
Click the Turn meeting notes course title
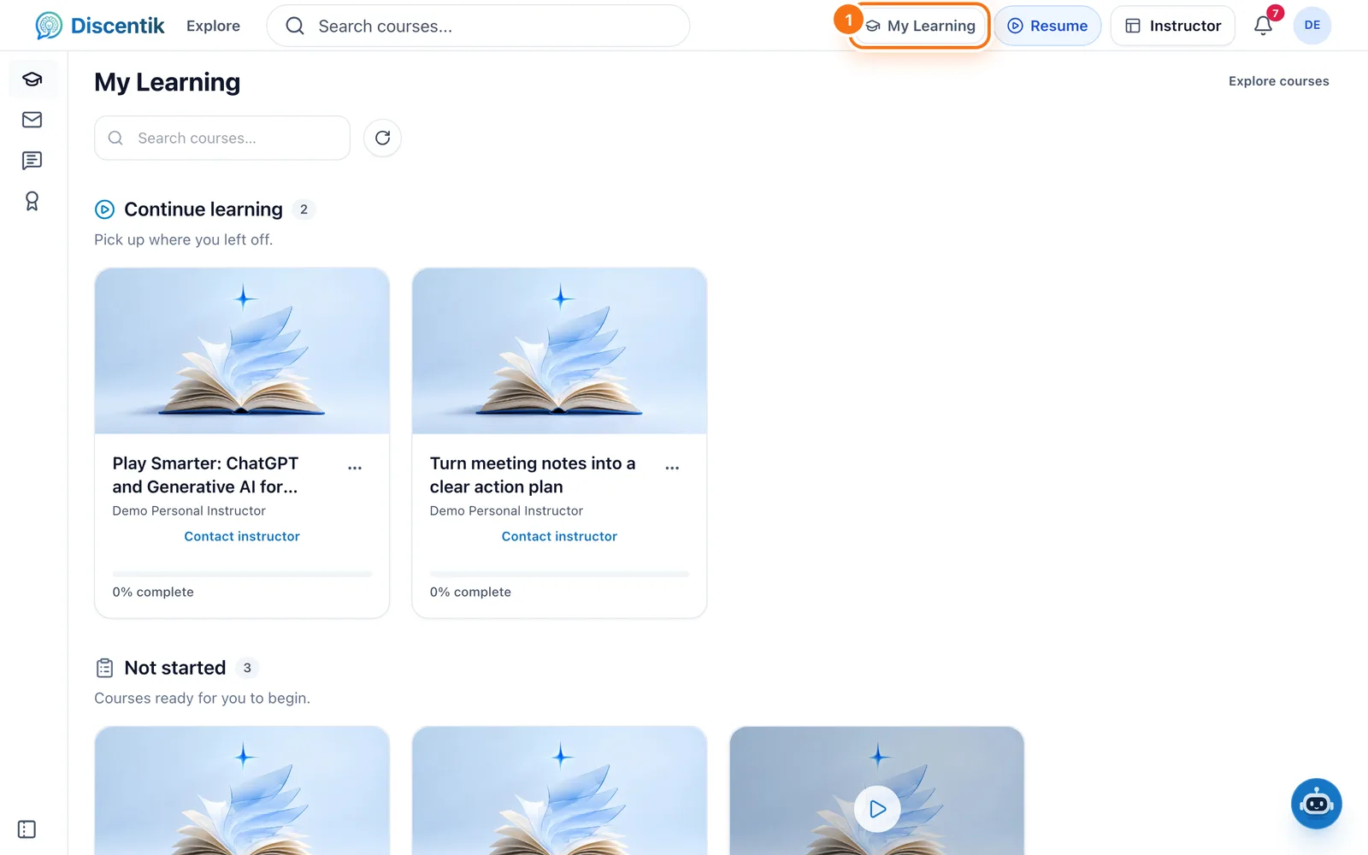[533, 475]
